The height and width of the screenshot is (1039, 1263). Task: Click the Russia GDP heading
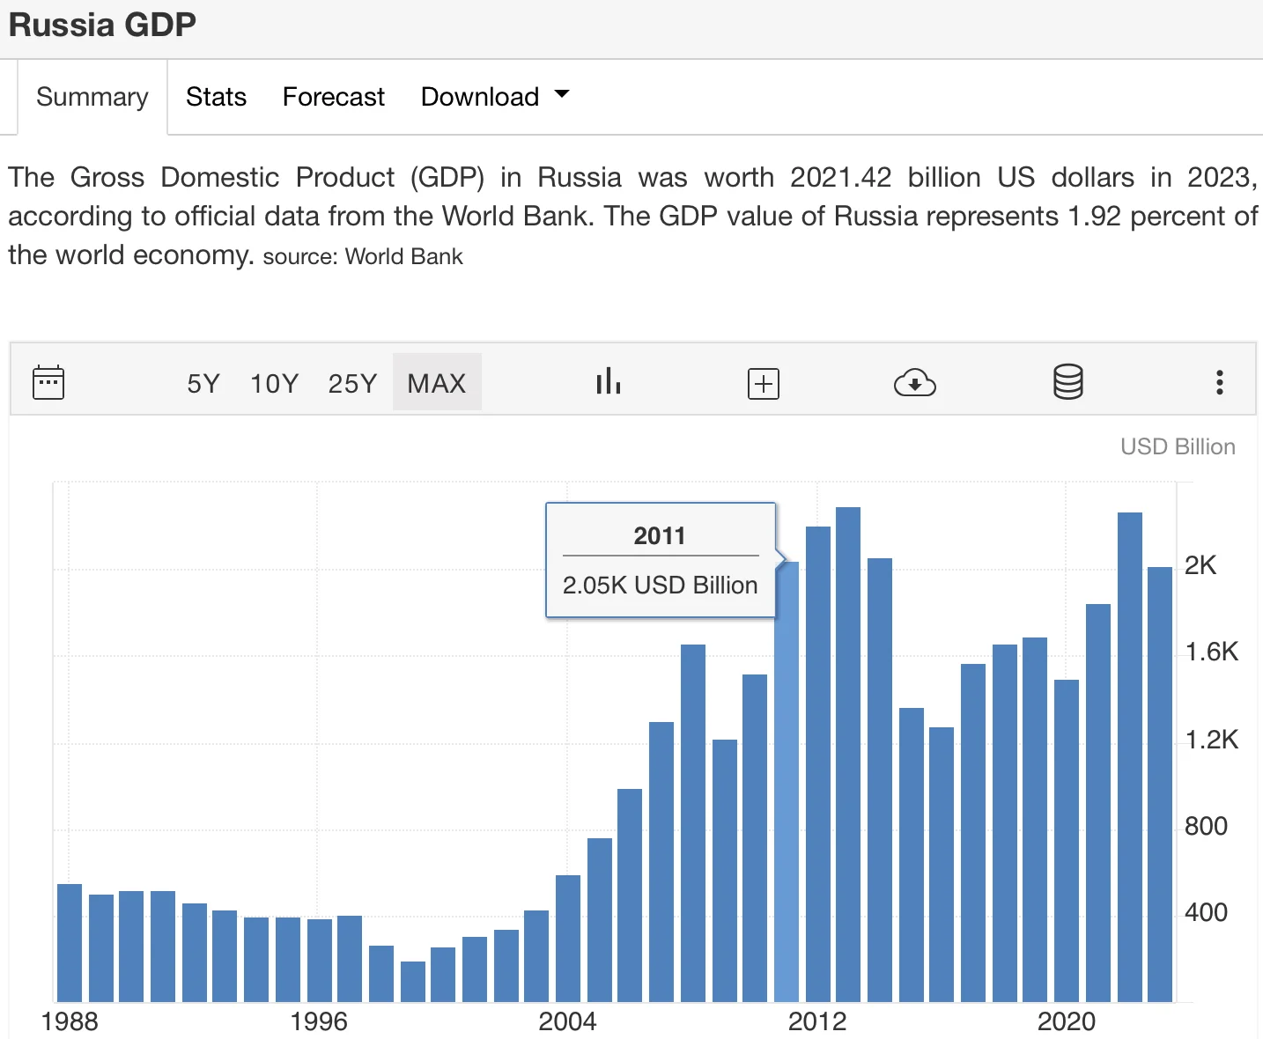pyautogui.click(x=102, y=25)
